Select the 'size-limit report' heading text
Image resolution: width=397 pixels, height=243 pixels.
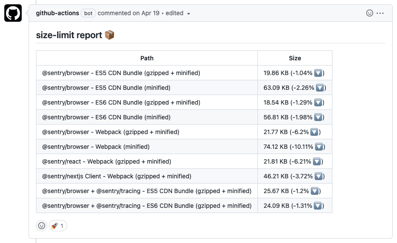click(69, 35)
